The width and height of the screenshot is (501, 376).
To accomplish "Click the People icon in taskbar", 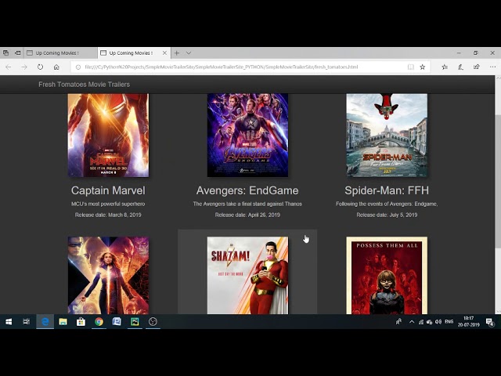I will (398, 322).
